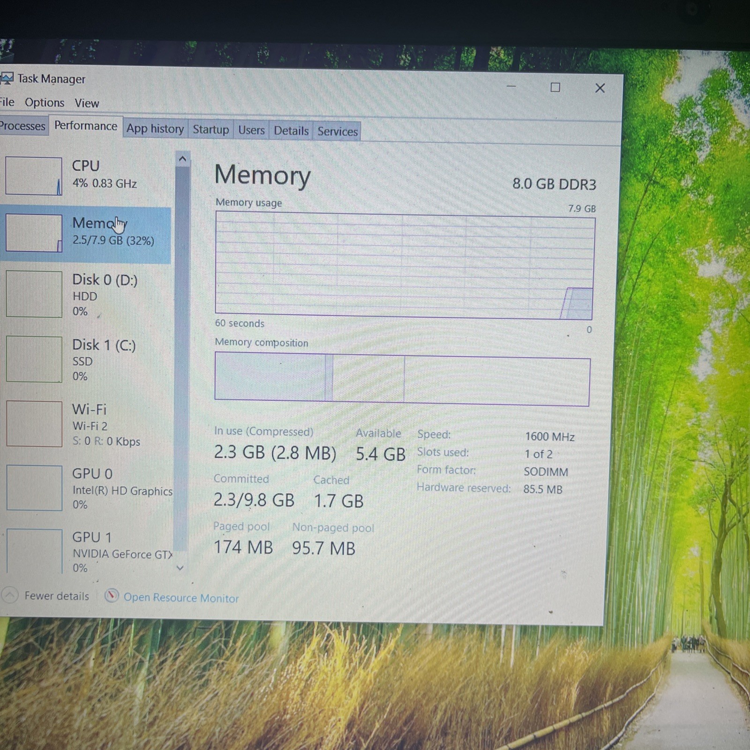750x750 pixels.
Task: Click the sidebar scroll down arrow
Action: 180,568
